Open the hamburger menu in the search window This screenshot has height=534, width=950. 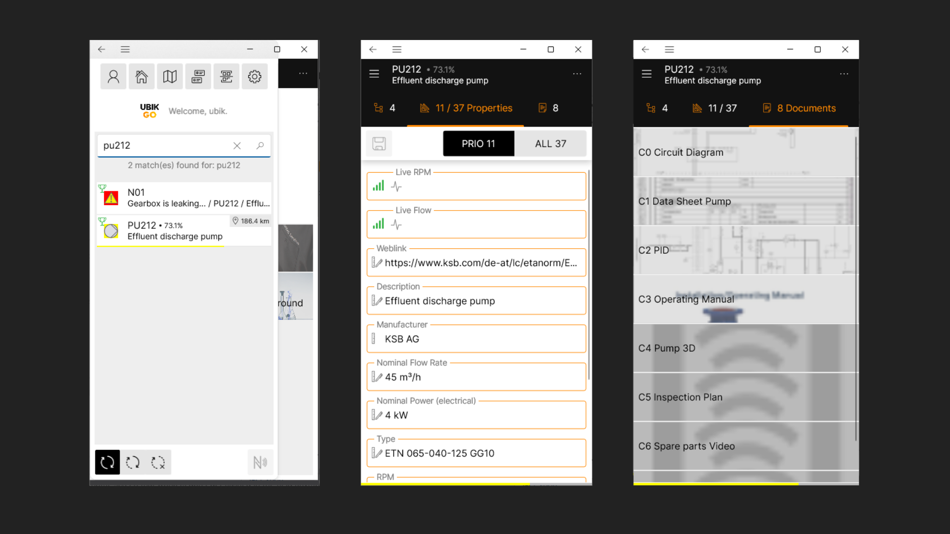pos(125,49)
